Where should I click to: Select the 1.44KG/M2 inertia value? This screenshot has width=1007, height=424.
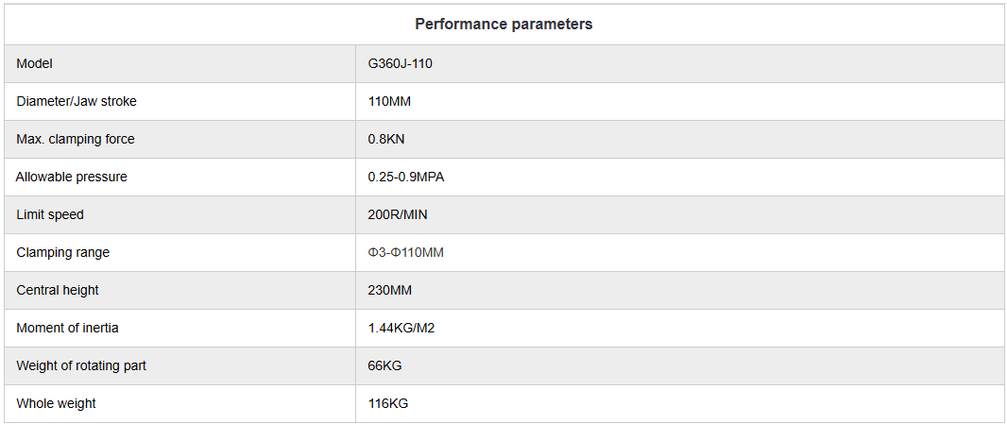coord(401,328)
